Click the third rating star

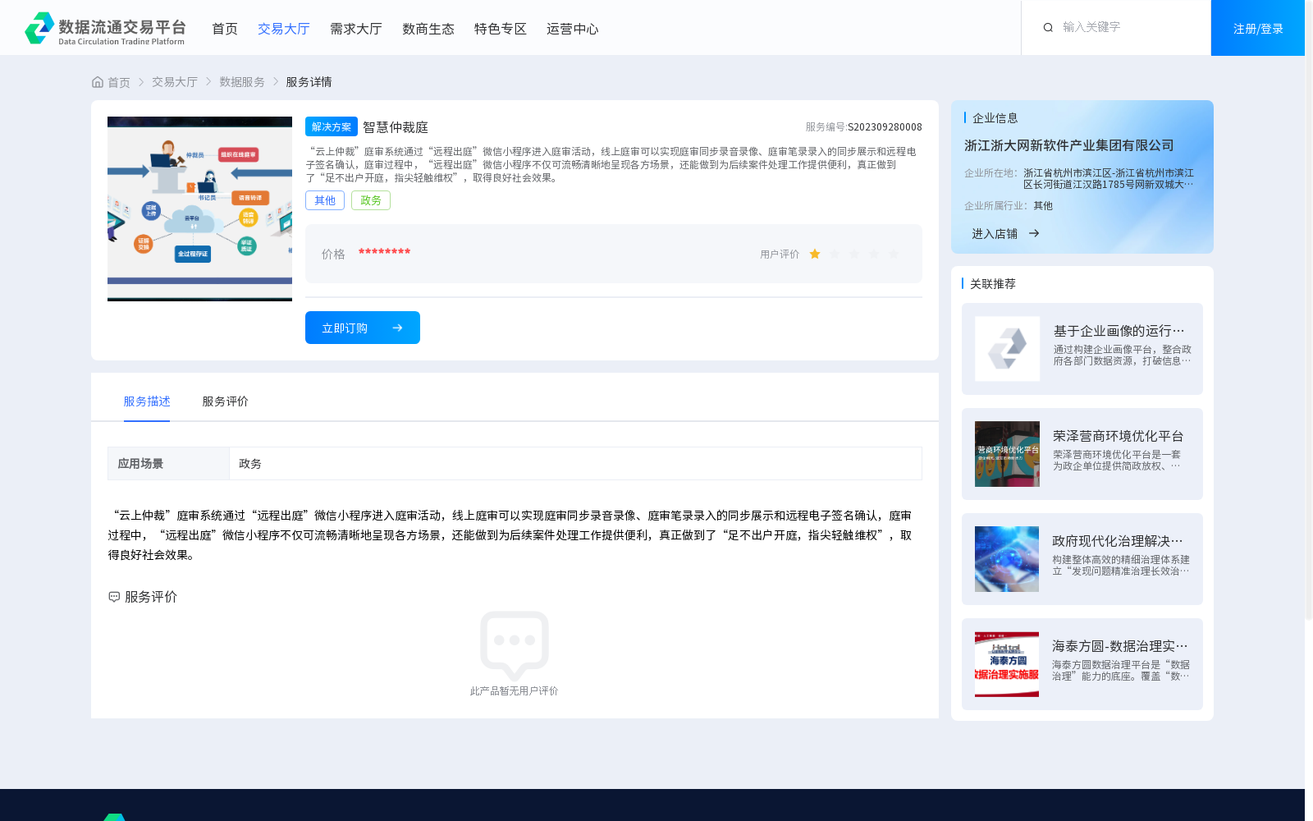pos(854,255)
